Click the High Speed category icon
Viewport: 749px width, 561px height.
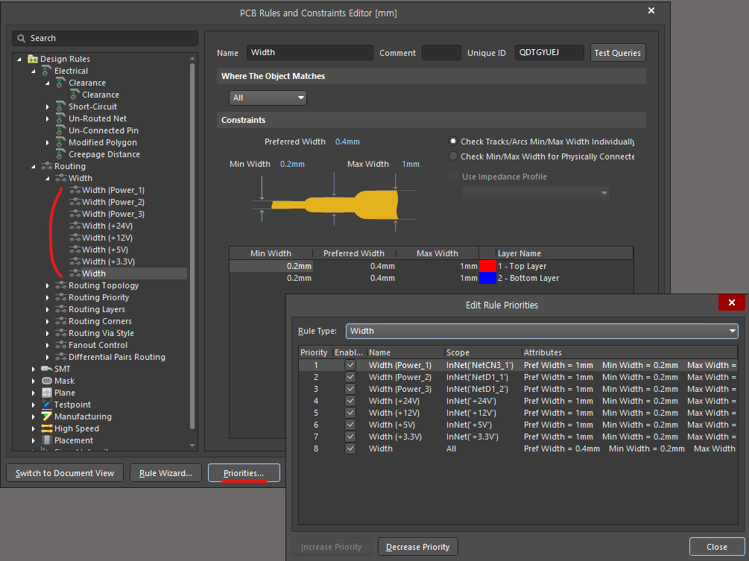[x=46, y=428]
